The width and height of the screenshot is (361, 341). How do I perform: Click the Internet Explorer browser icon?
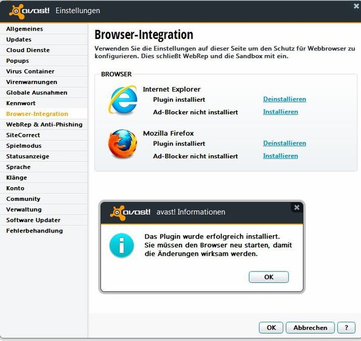(122, 100)
